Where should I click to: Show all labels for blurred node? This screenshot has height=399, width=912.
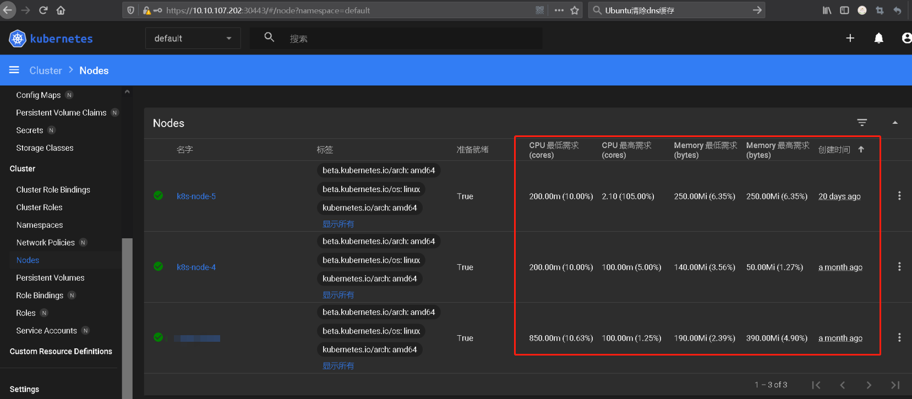tap(338, 366)
